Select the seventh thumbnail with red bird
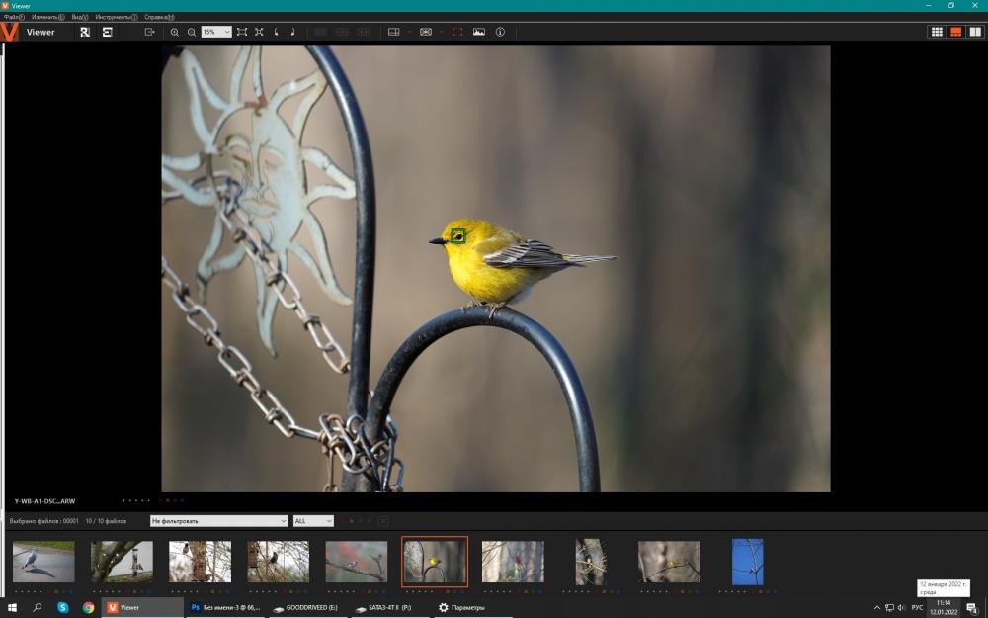988x618 pixels. 513,562
